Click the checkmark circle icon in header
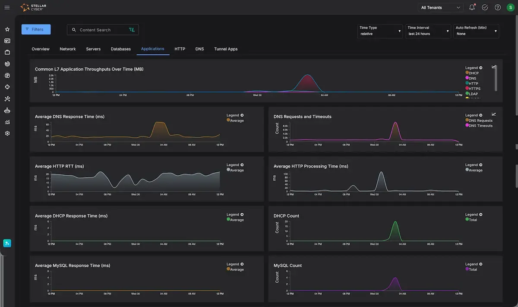518x307 pixels. (485, 7)
